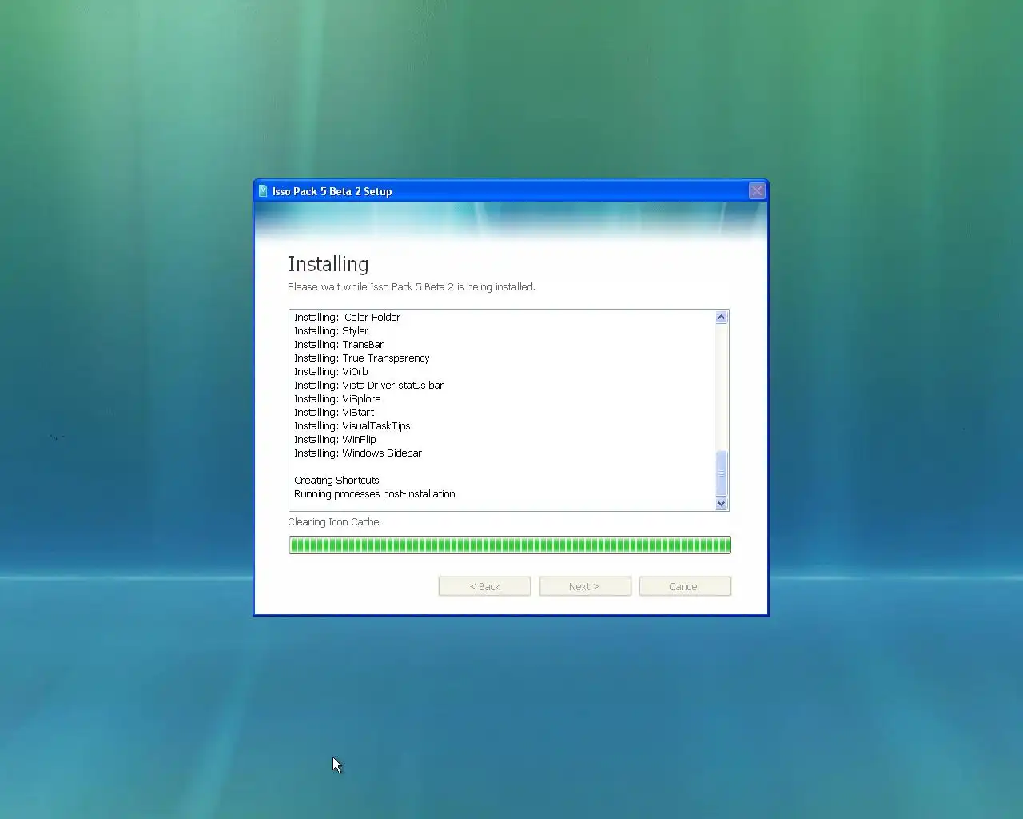This screenshot has width=1023, height=819.
Task: Click the Isso Pack setup title bar icon
Action: [263, 191]
